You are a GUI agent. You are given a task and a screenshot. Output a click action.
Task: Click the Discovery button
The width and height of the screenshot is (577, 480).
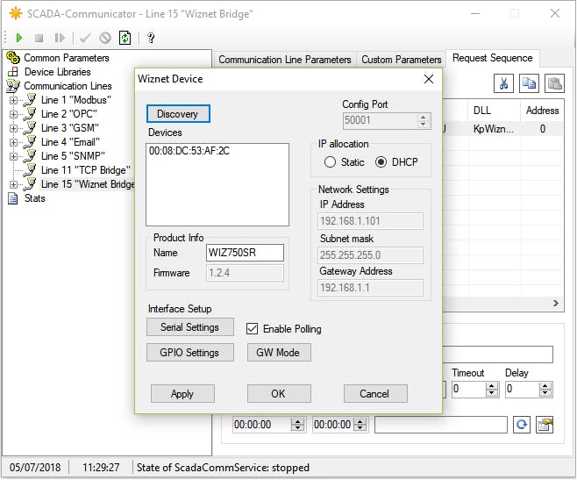(x=178, y=114)
